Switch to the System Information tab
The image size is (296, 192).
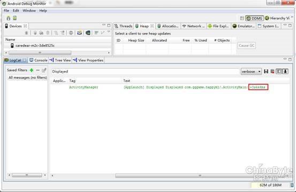269,26
